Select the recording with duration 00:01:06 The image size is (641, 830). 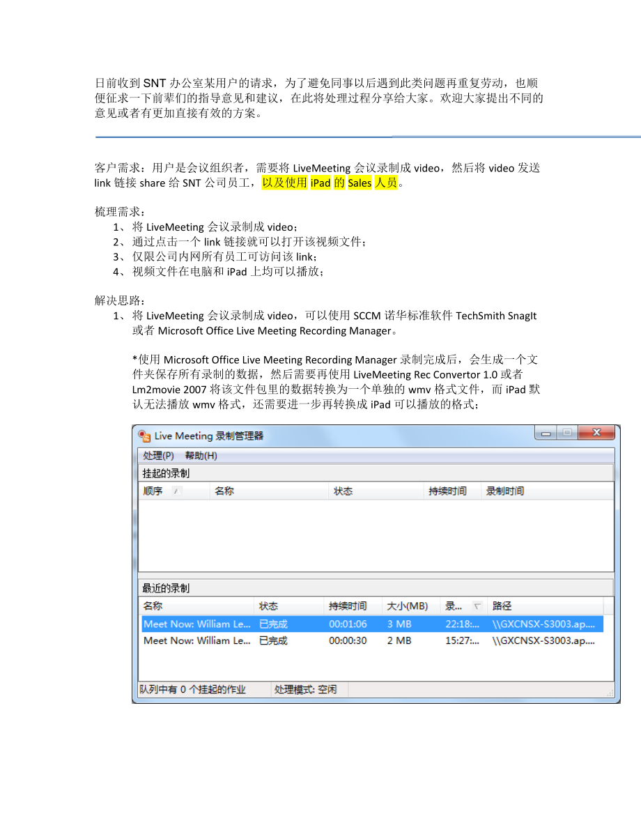(372, 624)
